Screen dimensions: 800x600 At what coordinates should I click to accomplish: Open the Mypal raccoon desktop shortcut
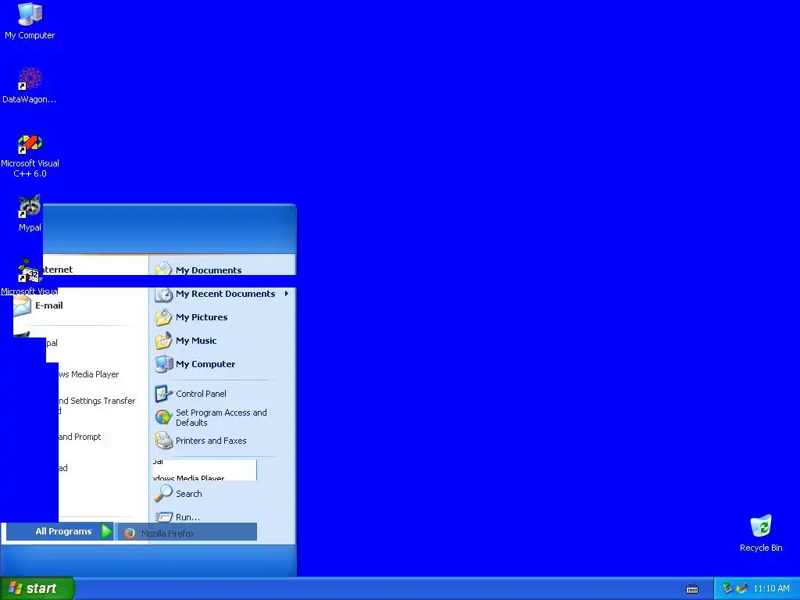pyautogui.click(x=30, y=213)
